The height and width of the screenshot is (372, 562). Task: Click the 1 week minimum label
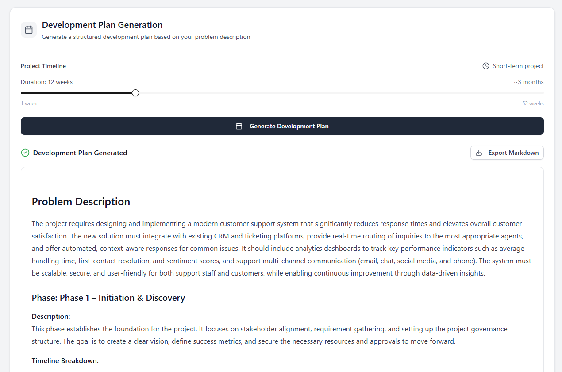point(29,103)
